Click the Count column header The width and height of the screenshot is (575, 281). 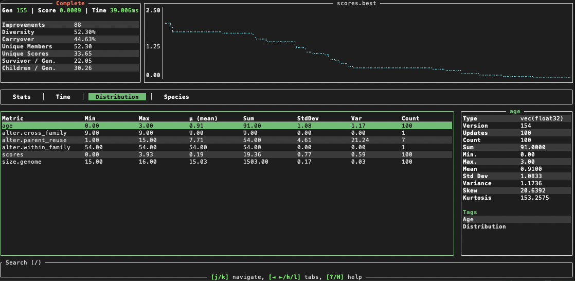pos(410,118)
